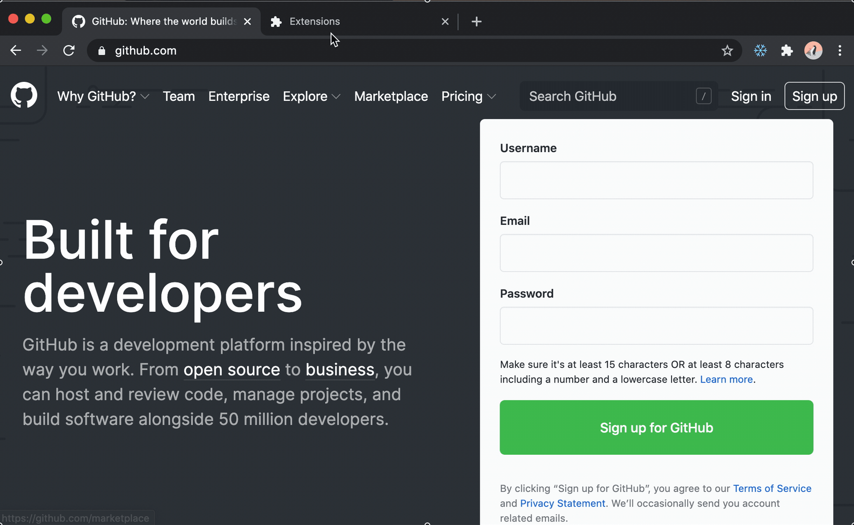Viewport: 854px width, 525px height.
Task: Click into the Email field
Action: pos(657,253)
